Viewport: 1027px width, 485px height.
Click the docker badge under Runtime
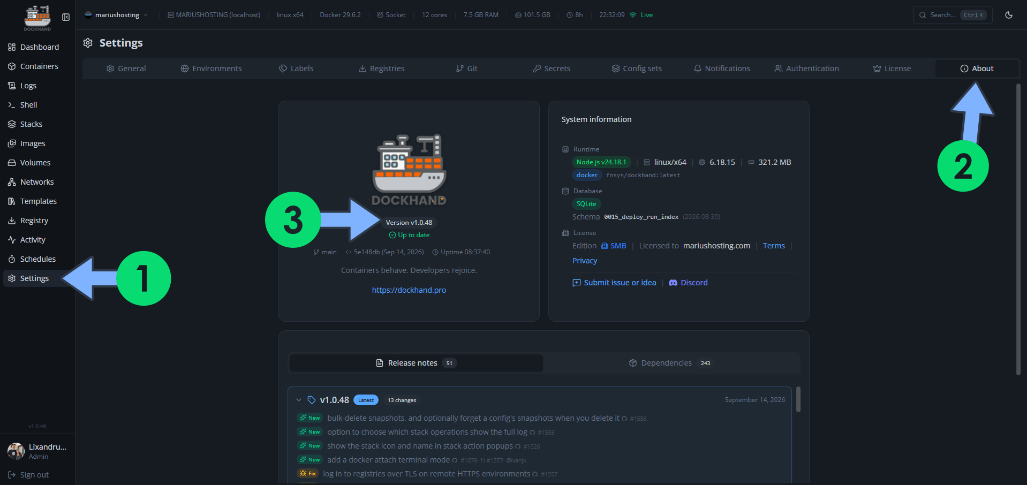[x=587, y=175]
